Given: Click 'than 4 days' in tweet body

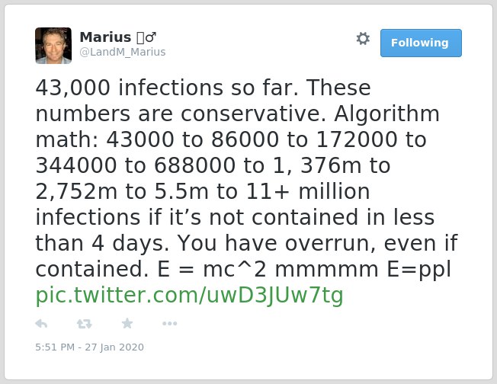Looking at the screenshot, I should (102, 243).
